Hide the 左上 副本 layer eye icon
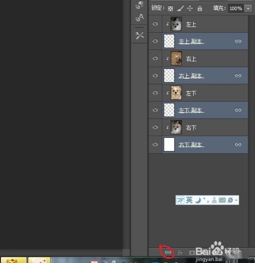The image size is (255, 263). [155, 41]
